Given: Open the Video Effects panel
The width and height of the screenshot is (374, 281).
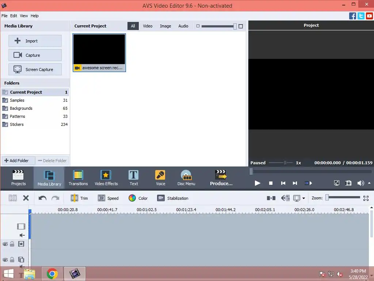Looking at the screenshot, I should [106, 177].
